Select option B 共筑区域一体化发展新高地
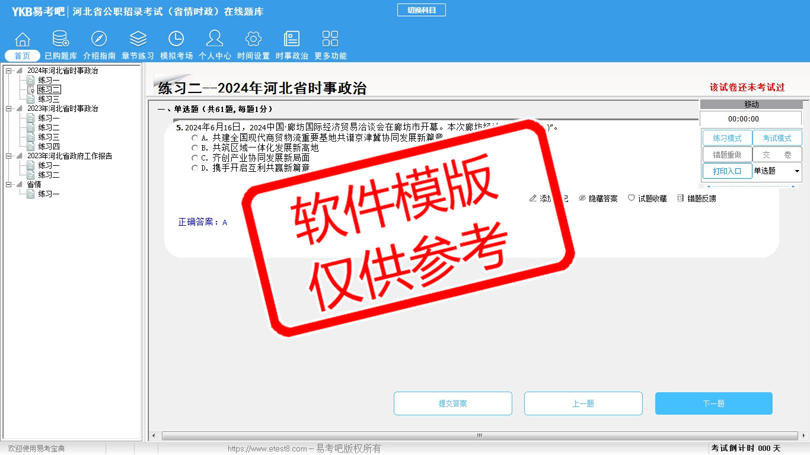 click(194, 148)
